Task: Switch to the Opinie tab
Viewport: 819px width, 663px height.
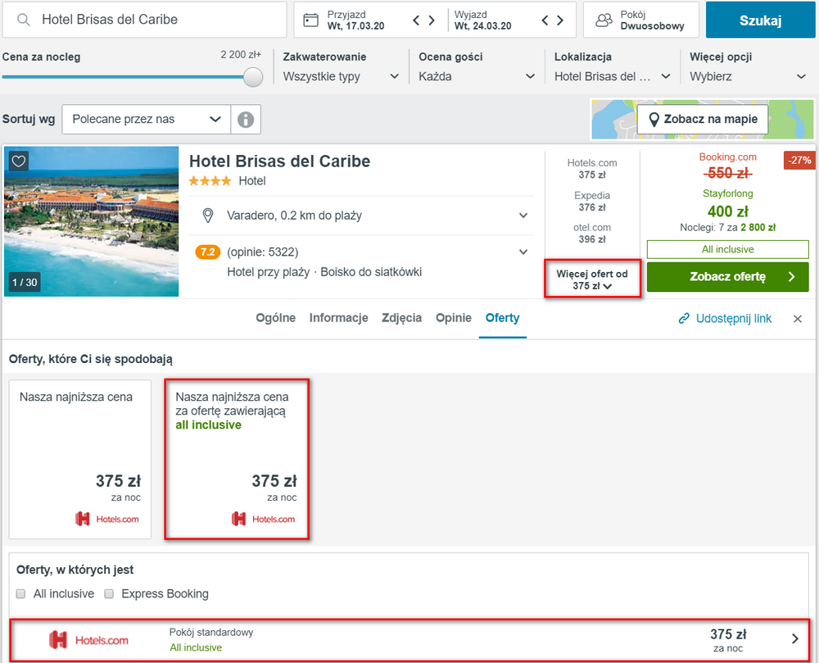Action: click(454, 318)
